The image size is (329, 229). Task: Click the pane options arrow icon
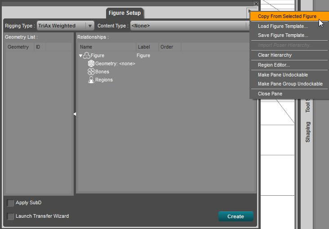coord(249,11)
